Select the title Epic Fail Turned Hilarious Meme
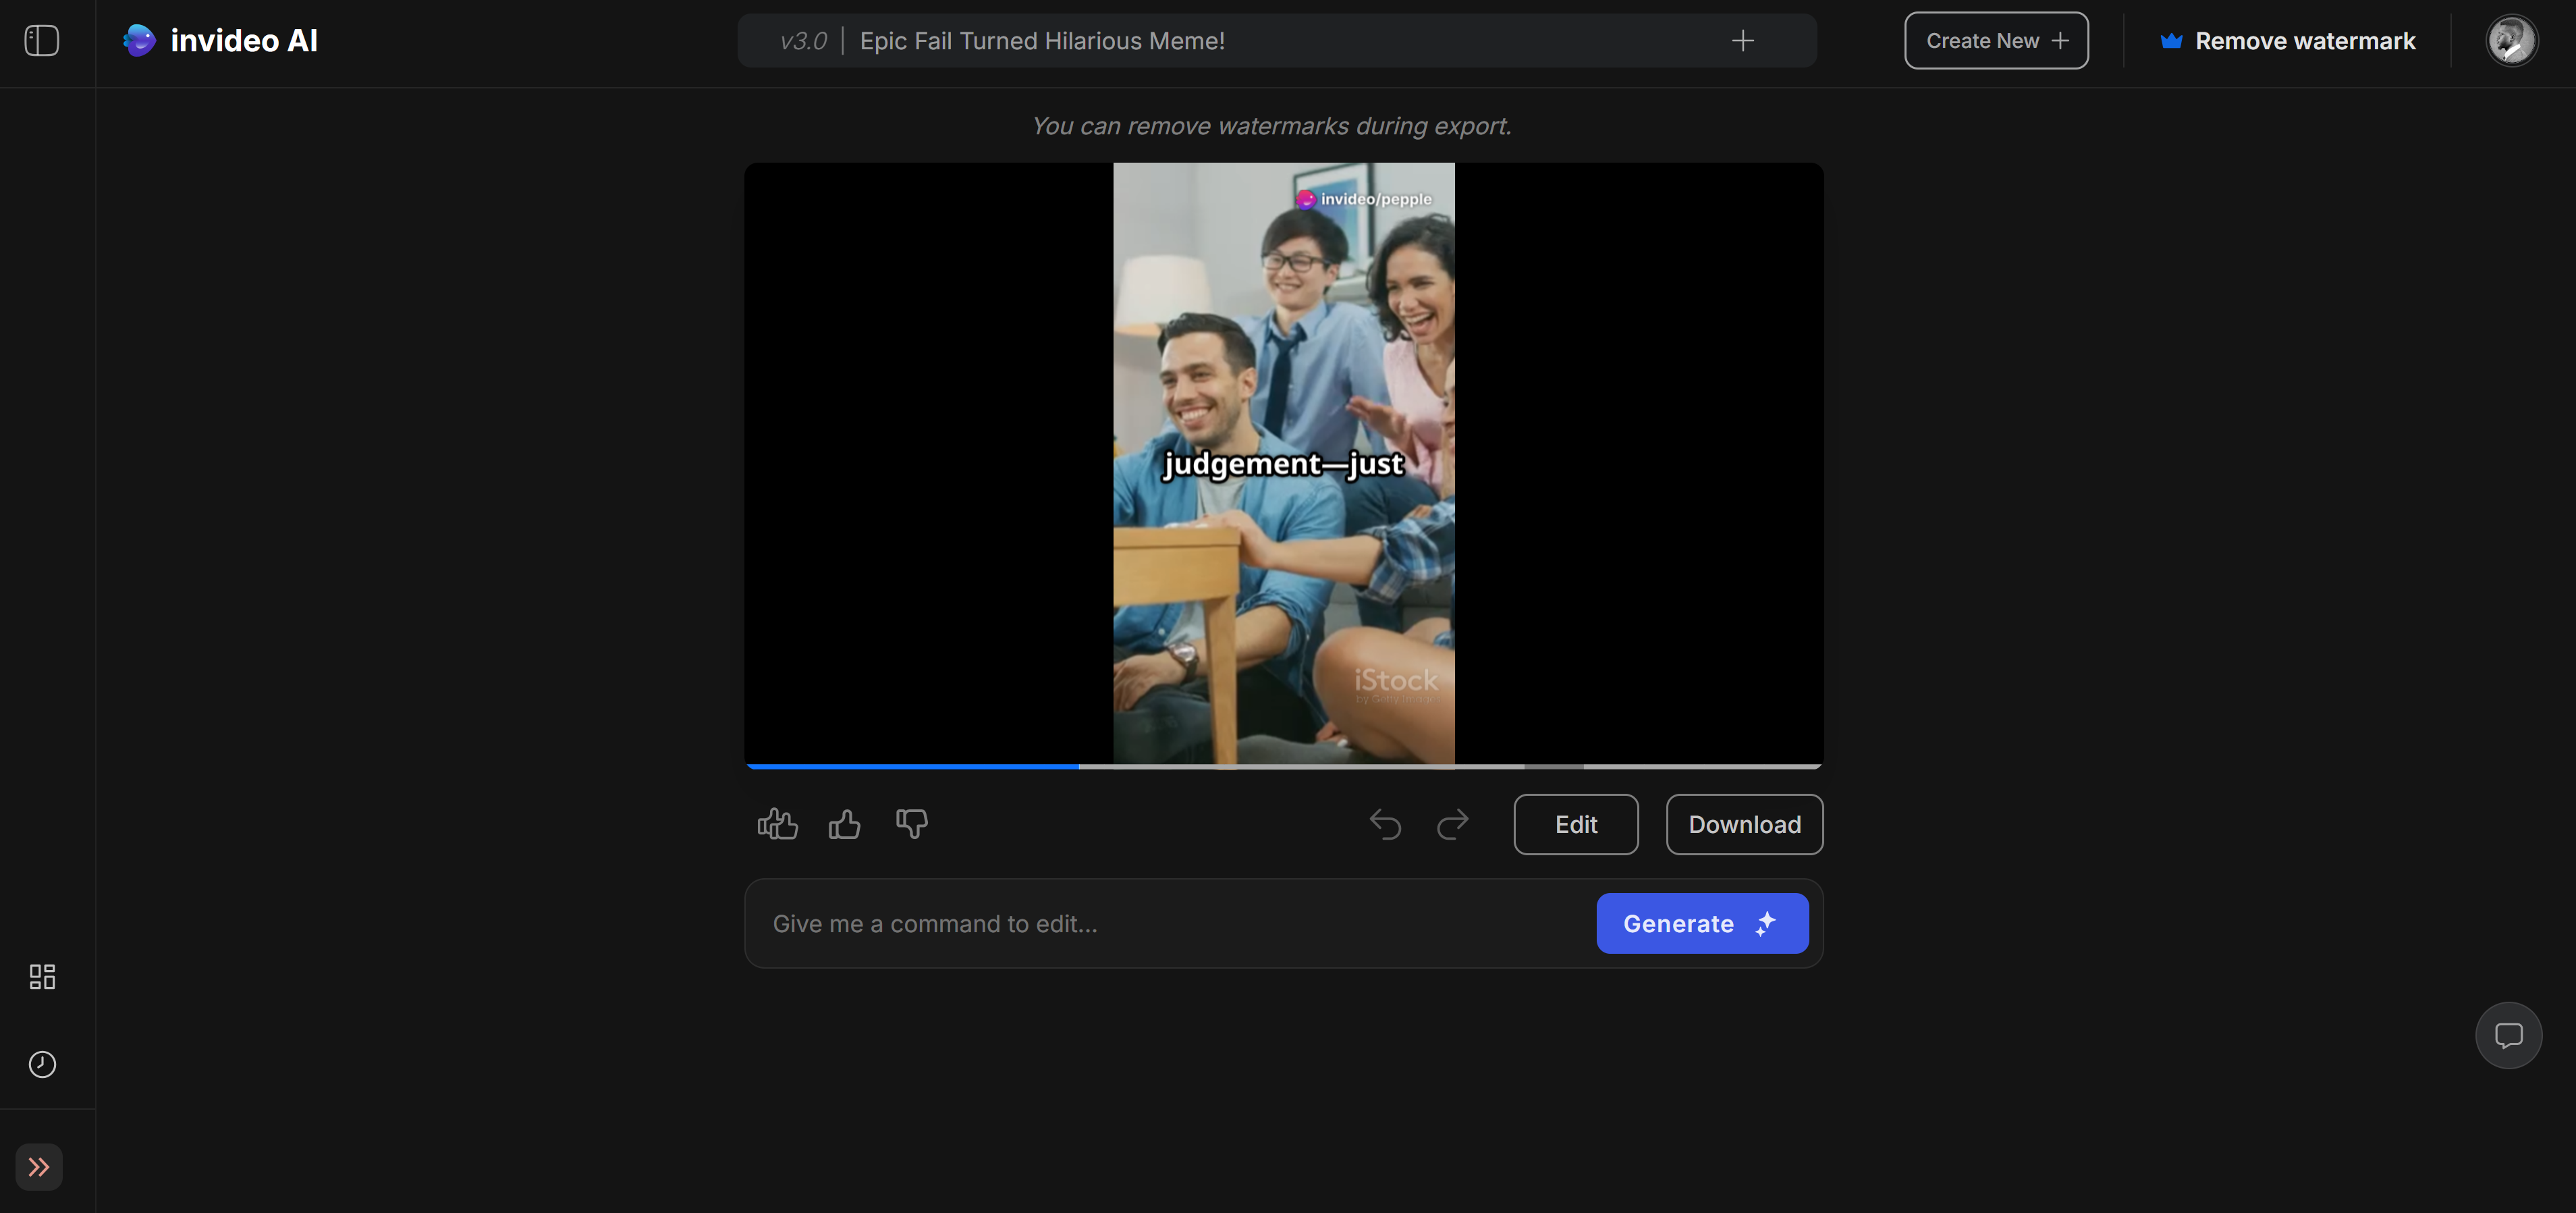 [x=1042, y=40]
